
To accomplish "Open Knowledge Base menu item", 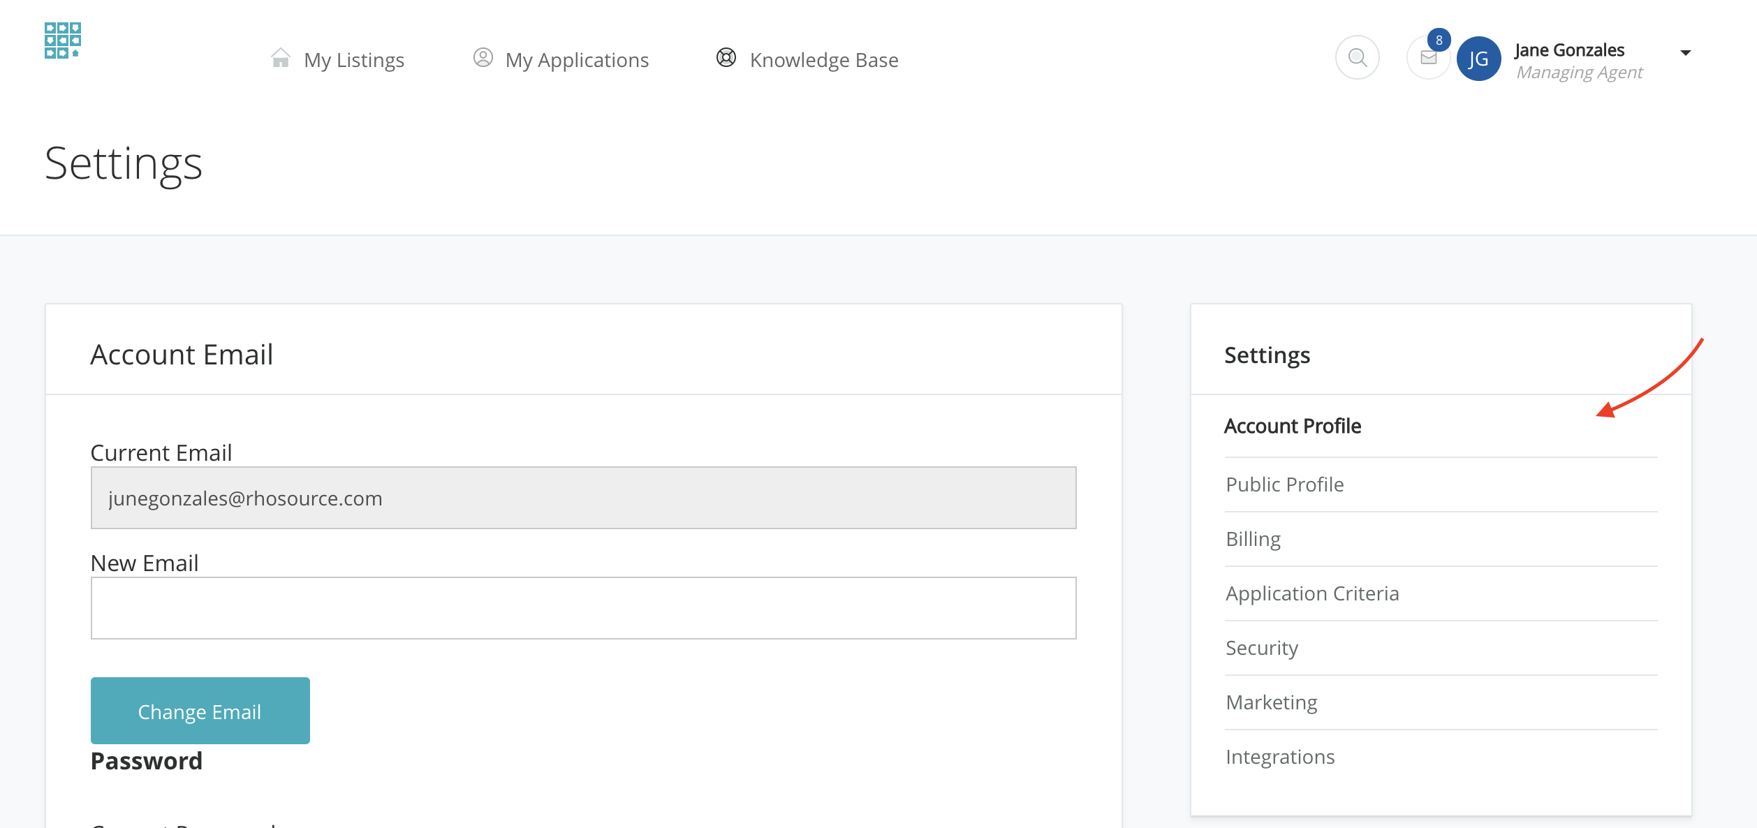I will (823, 60).
